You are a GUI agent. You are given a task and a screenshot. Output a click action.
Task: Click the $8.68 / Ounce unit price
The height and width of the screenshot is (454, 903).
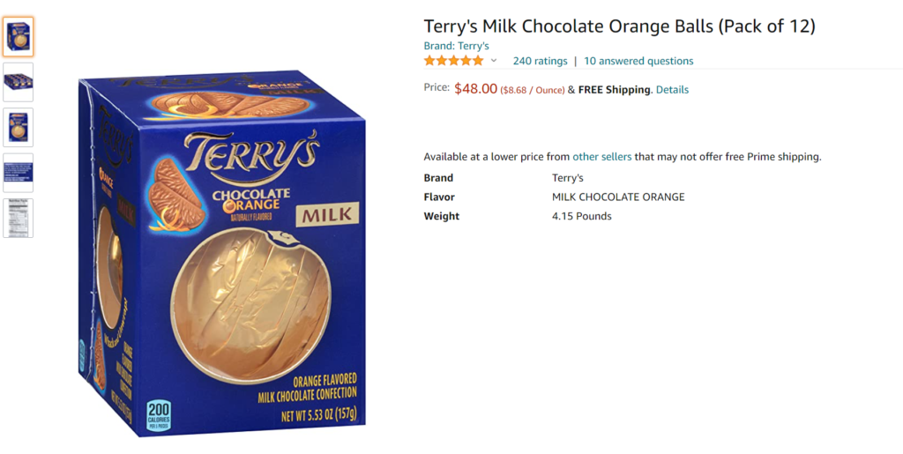pos(532,90)
